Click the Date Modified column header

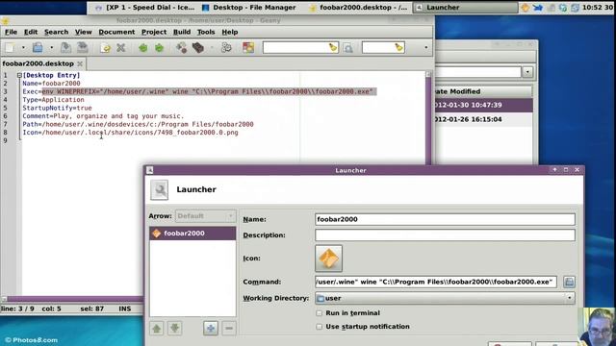(483, 91)
